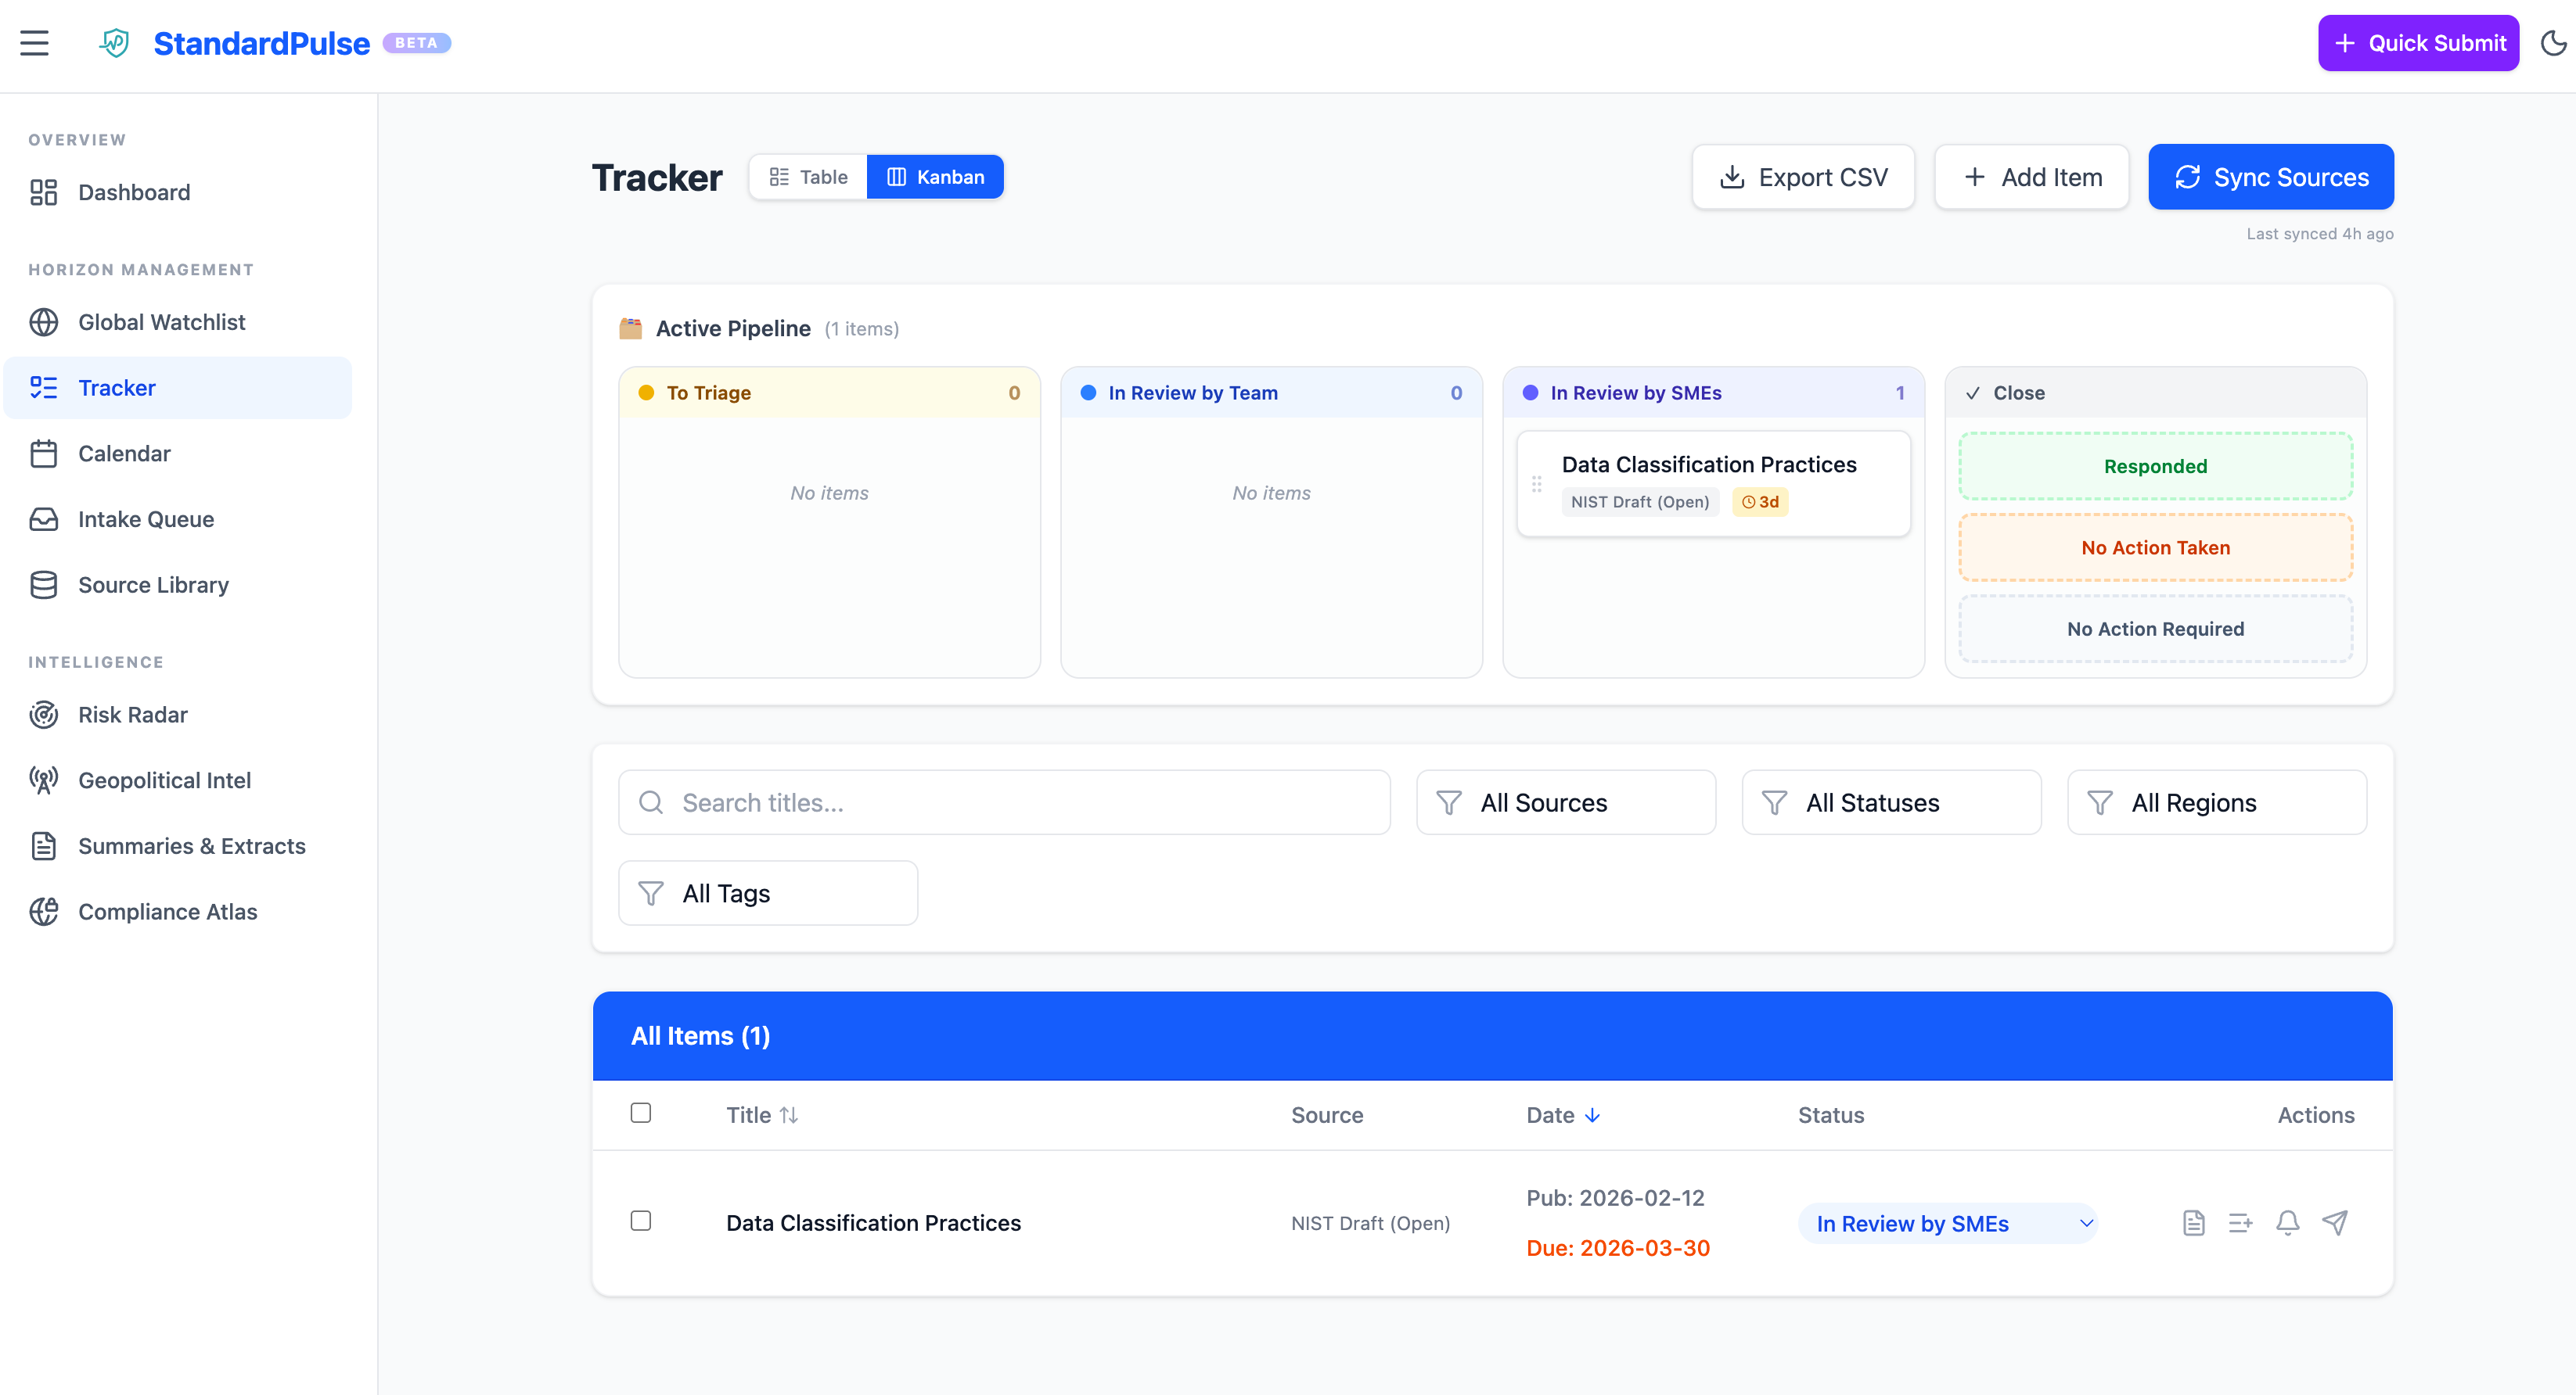
Task: Set a reminder via the bell icon
Action: coord(2288,1222)
